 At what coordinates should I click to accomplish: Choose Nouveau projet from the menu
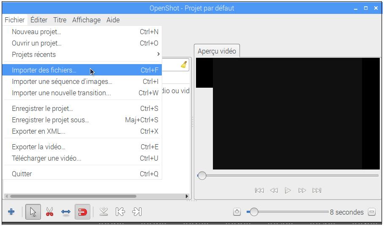click(x=82, y=32)
